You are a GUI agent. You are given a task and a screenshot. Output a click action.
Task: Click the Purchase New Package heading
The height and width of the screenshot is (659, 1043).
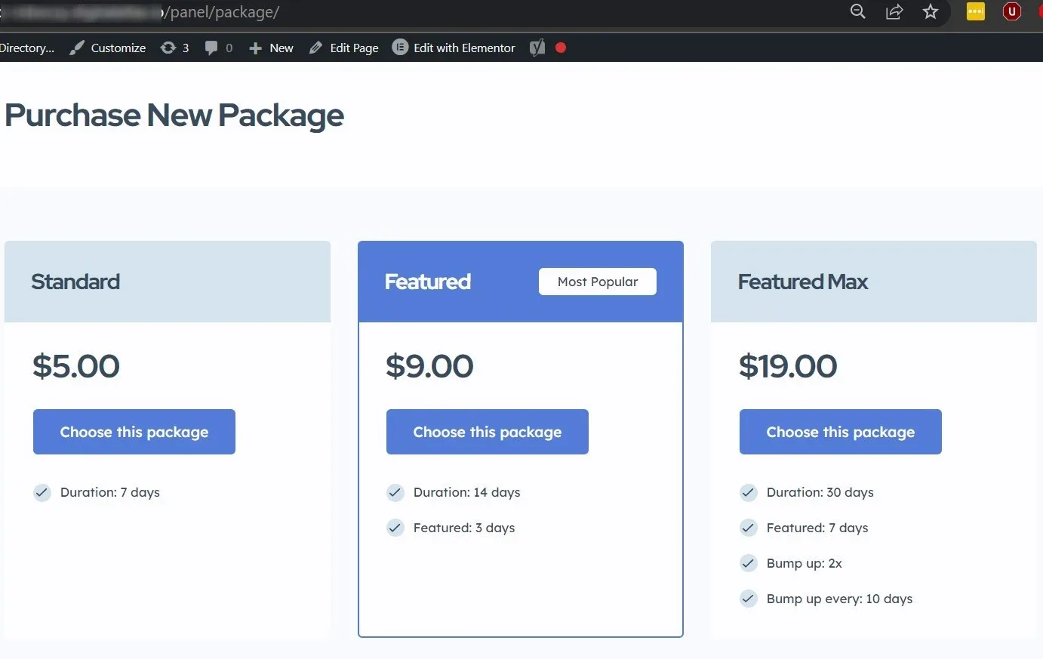(x=174, y=115)
